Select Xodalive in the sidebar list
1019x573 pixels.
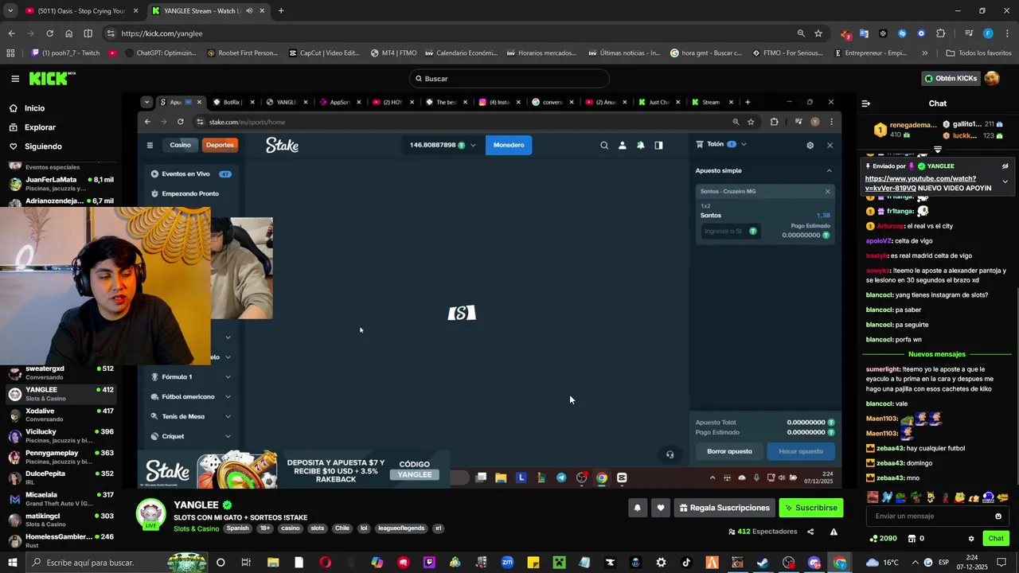(60, 415)
